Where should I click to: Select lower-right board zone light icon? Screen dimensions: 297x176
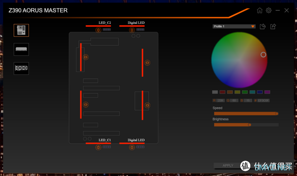click(147, 105)
